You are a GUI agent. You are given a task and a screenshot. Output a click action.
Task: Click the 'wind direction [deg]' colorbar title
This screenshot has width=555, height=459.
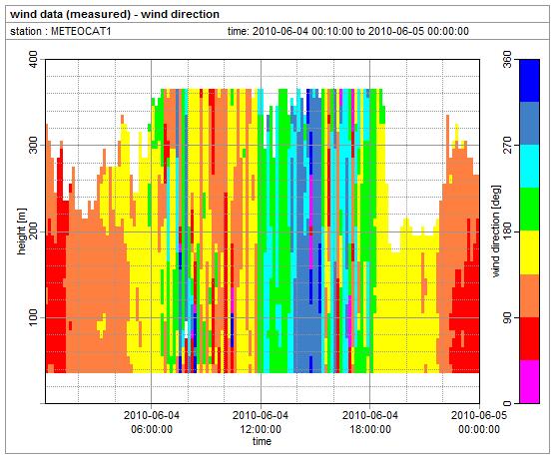[x=496, y=231]
